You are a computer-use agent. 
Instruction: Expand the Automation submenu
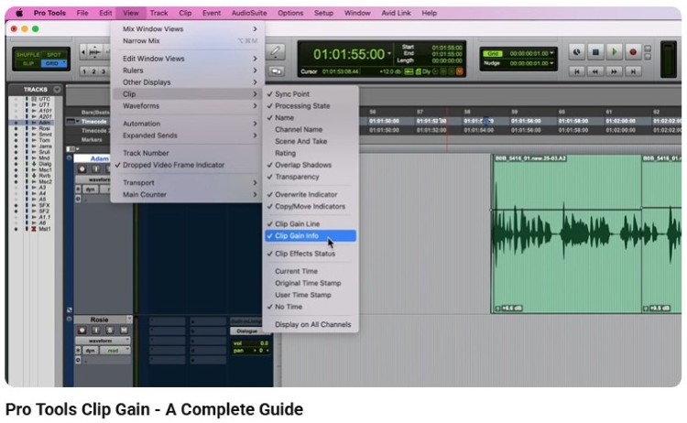[187, 124]
